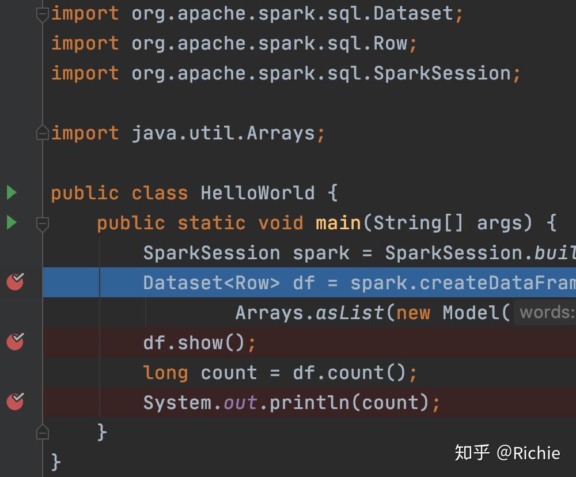The height and width of the screenshot is (477, 576).
Task: Run the main method using the green arrow
Action: pos(11,222)
